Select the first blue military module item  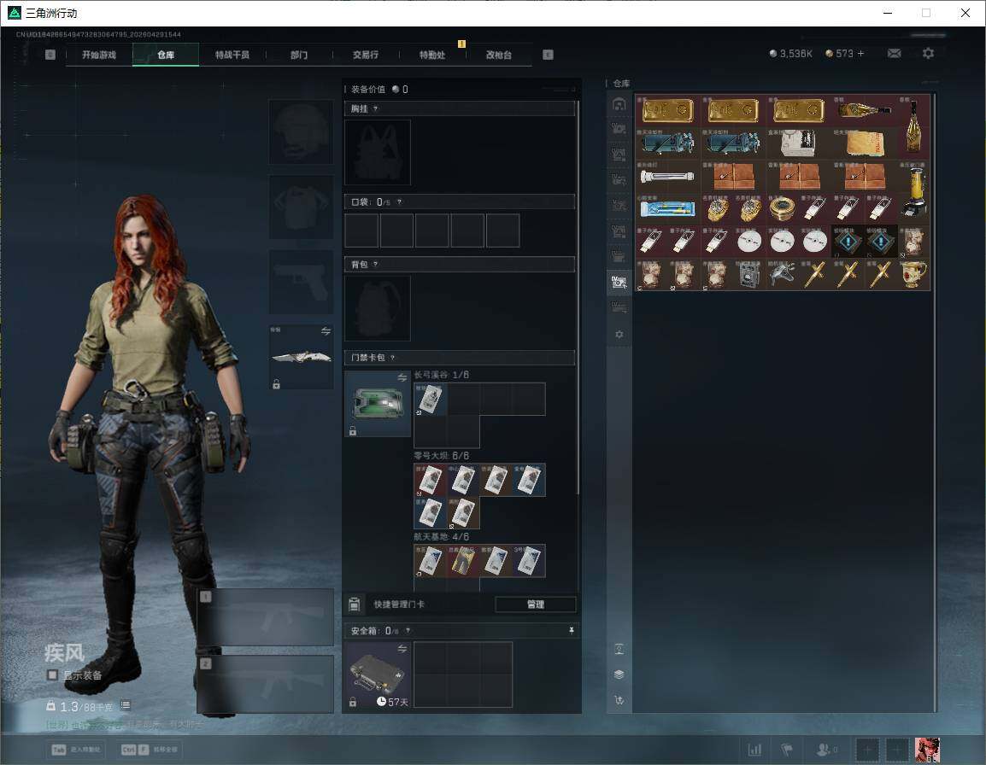(x=848, y=242)
